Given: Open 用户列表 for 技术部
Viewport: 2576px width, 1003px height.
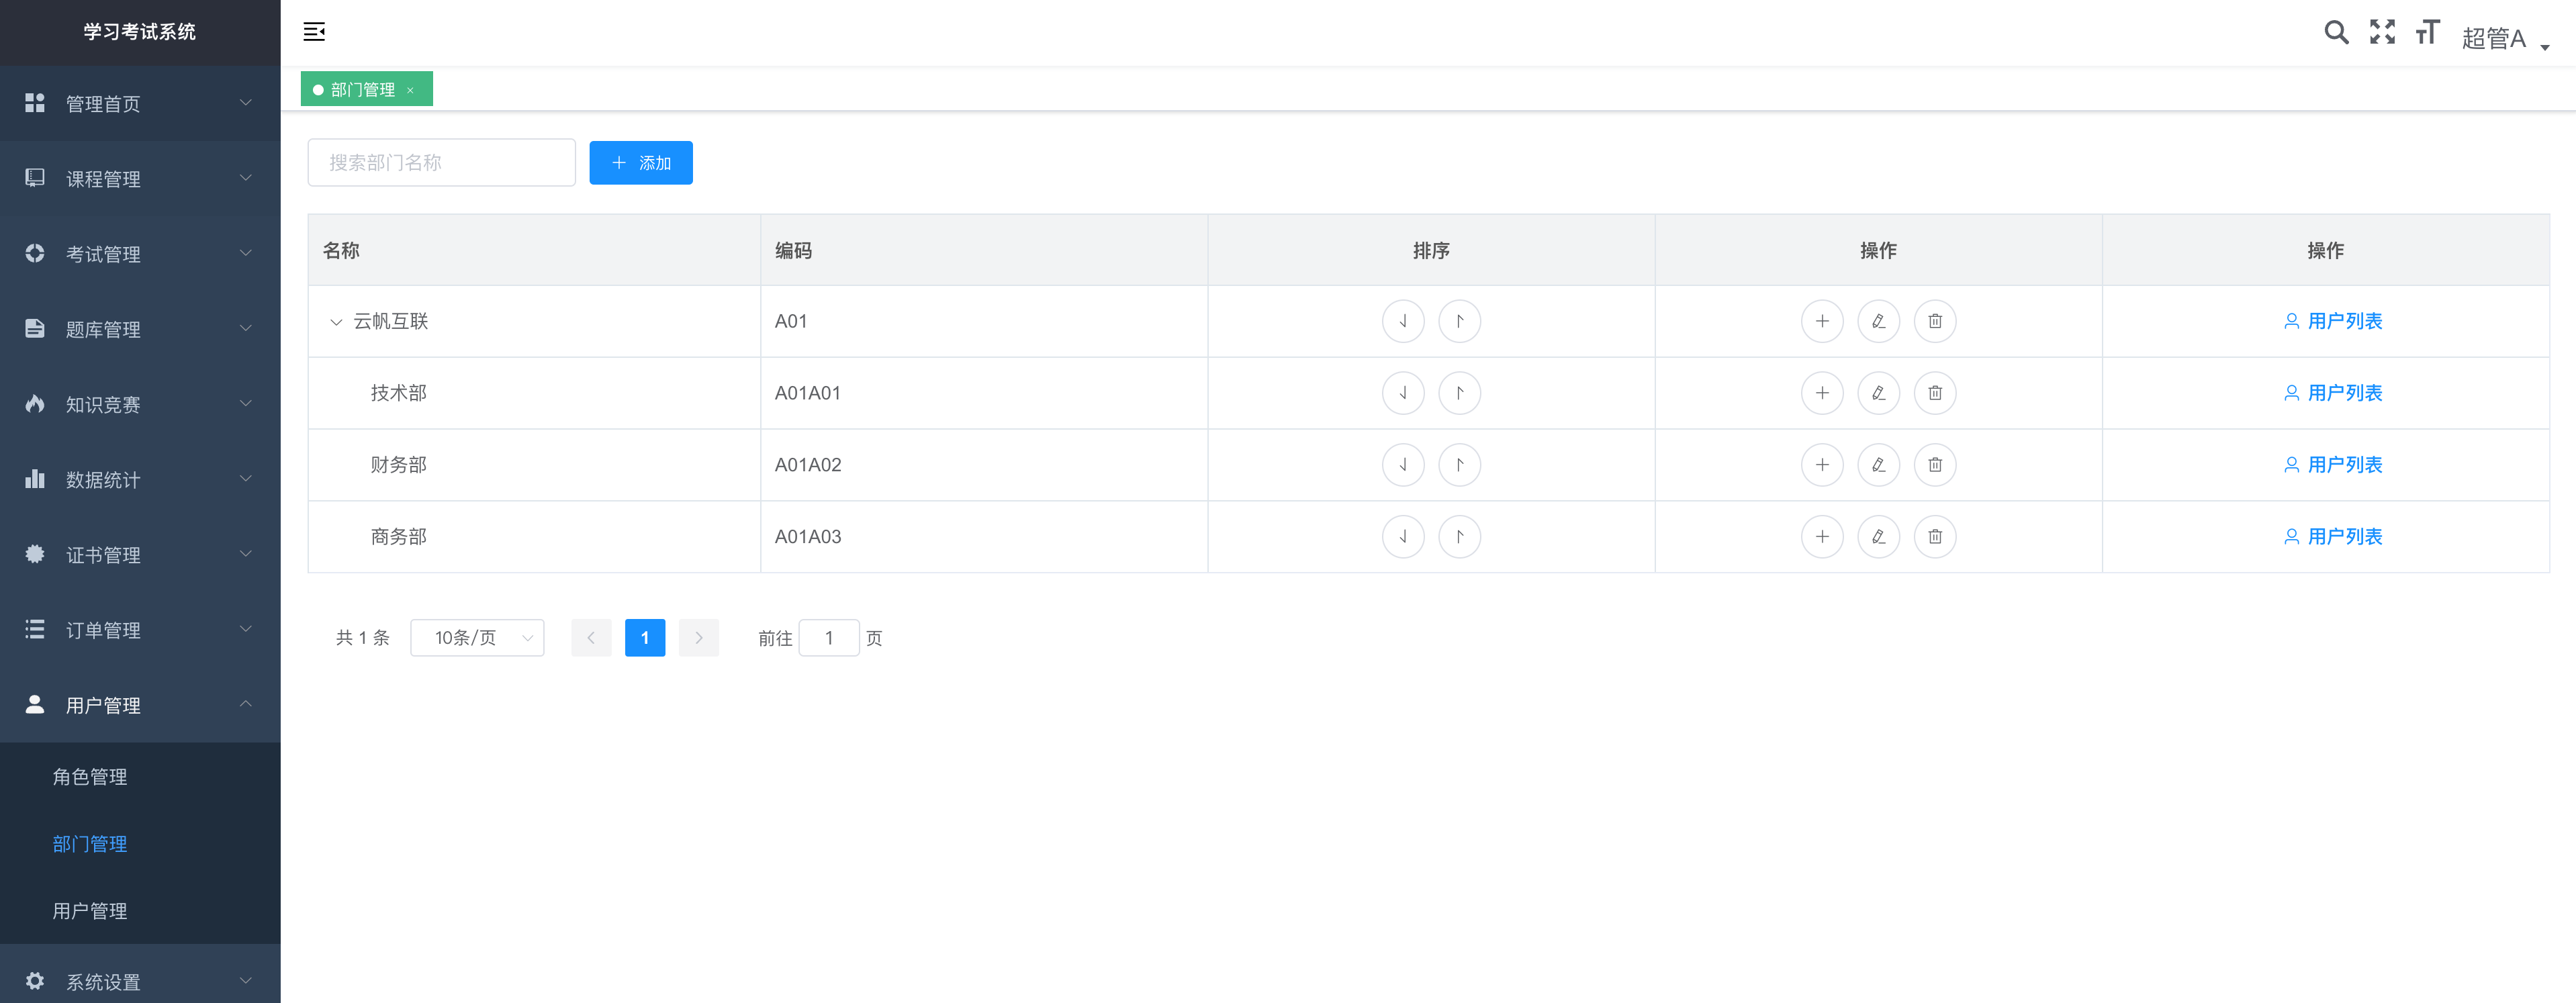Looking at the screenshot, I should pos(2333,393).
